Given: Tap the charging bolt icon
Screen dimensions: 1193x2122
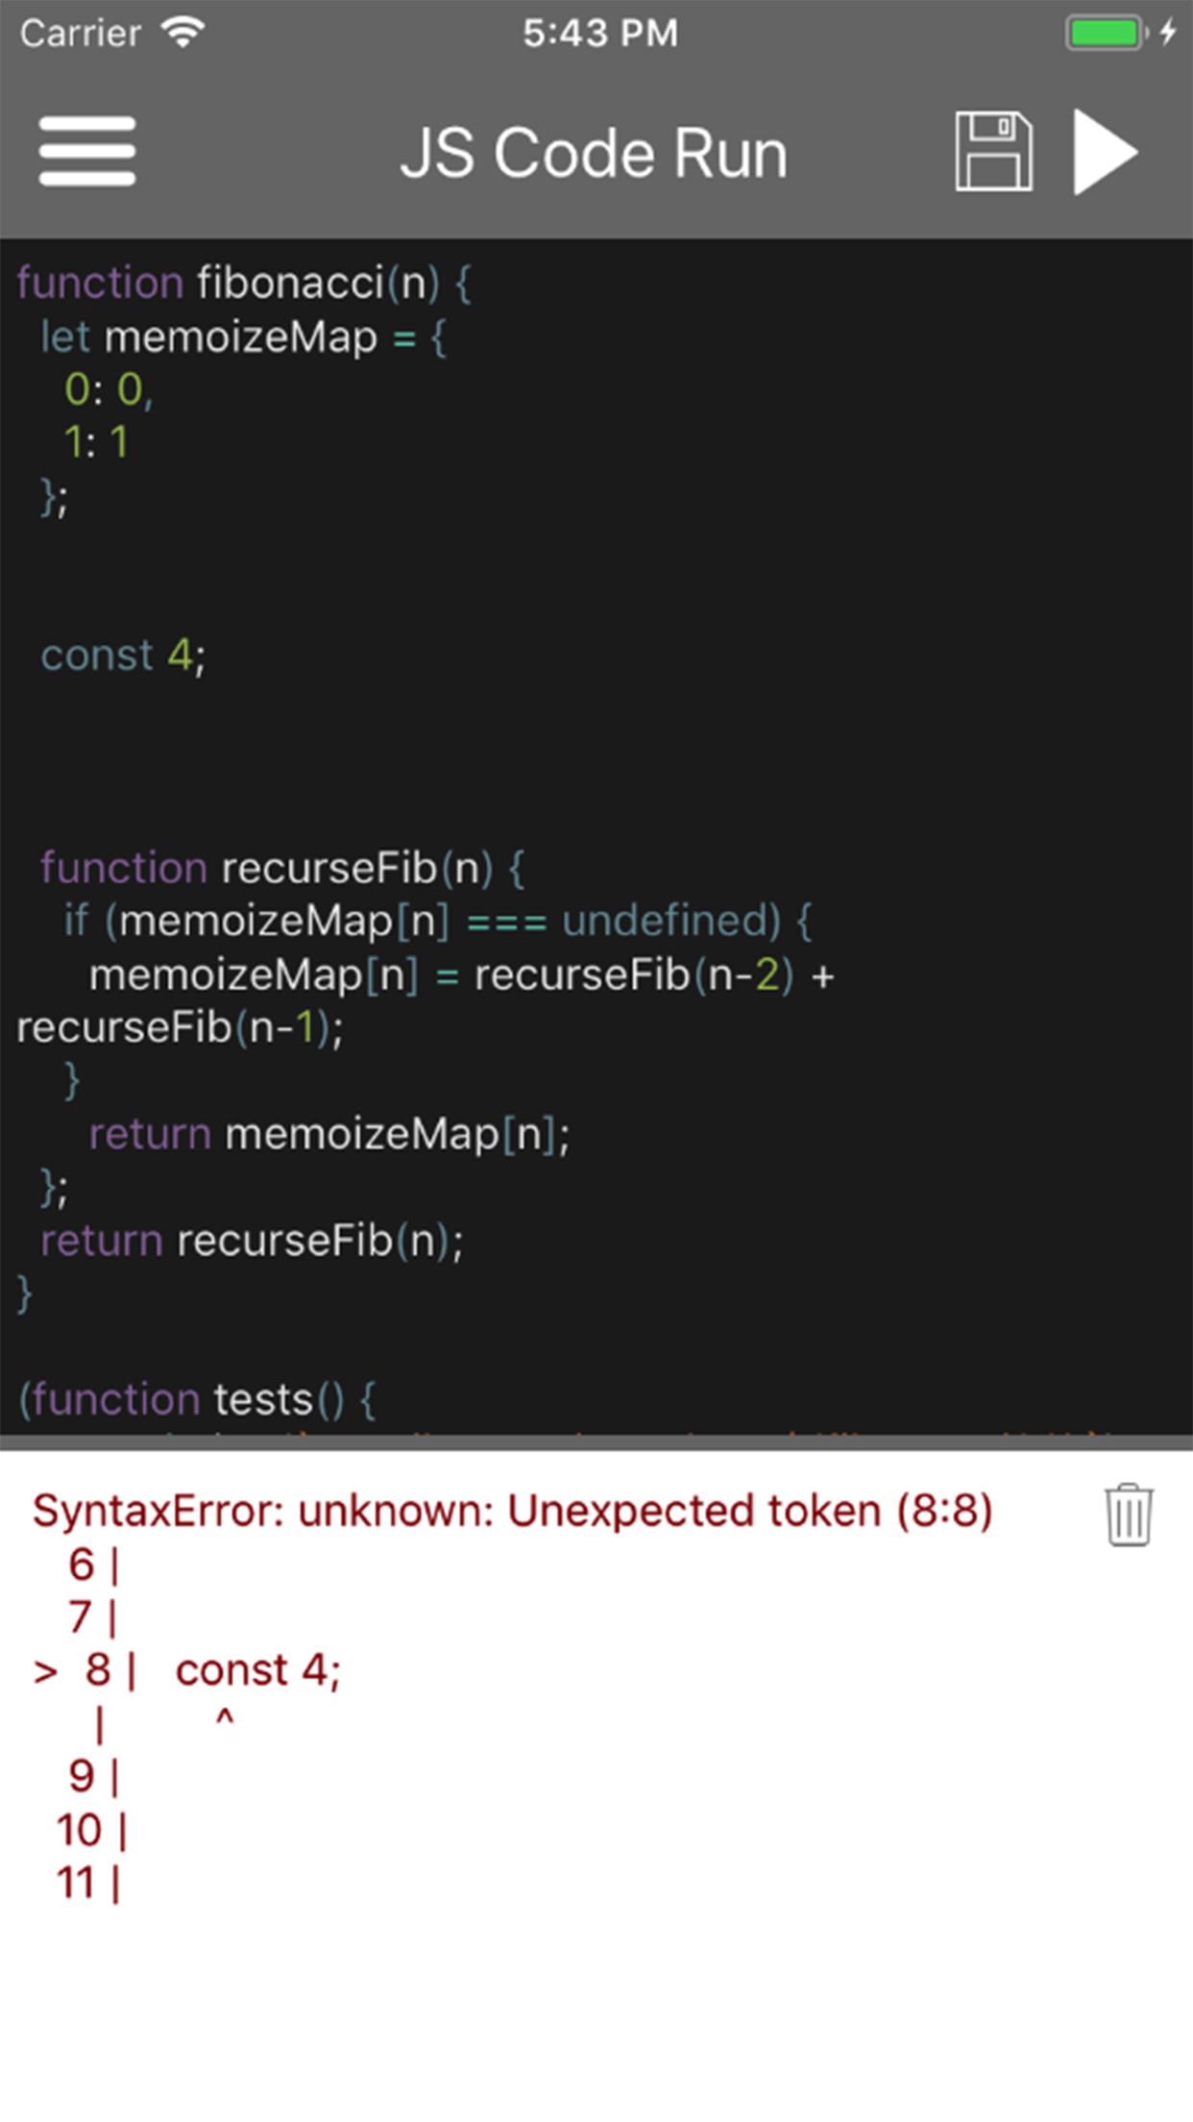Looking at the screenshot, I should 1168,33.
